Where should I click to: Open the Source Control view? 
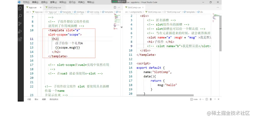[20, 24]
